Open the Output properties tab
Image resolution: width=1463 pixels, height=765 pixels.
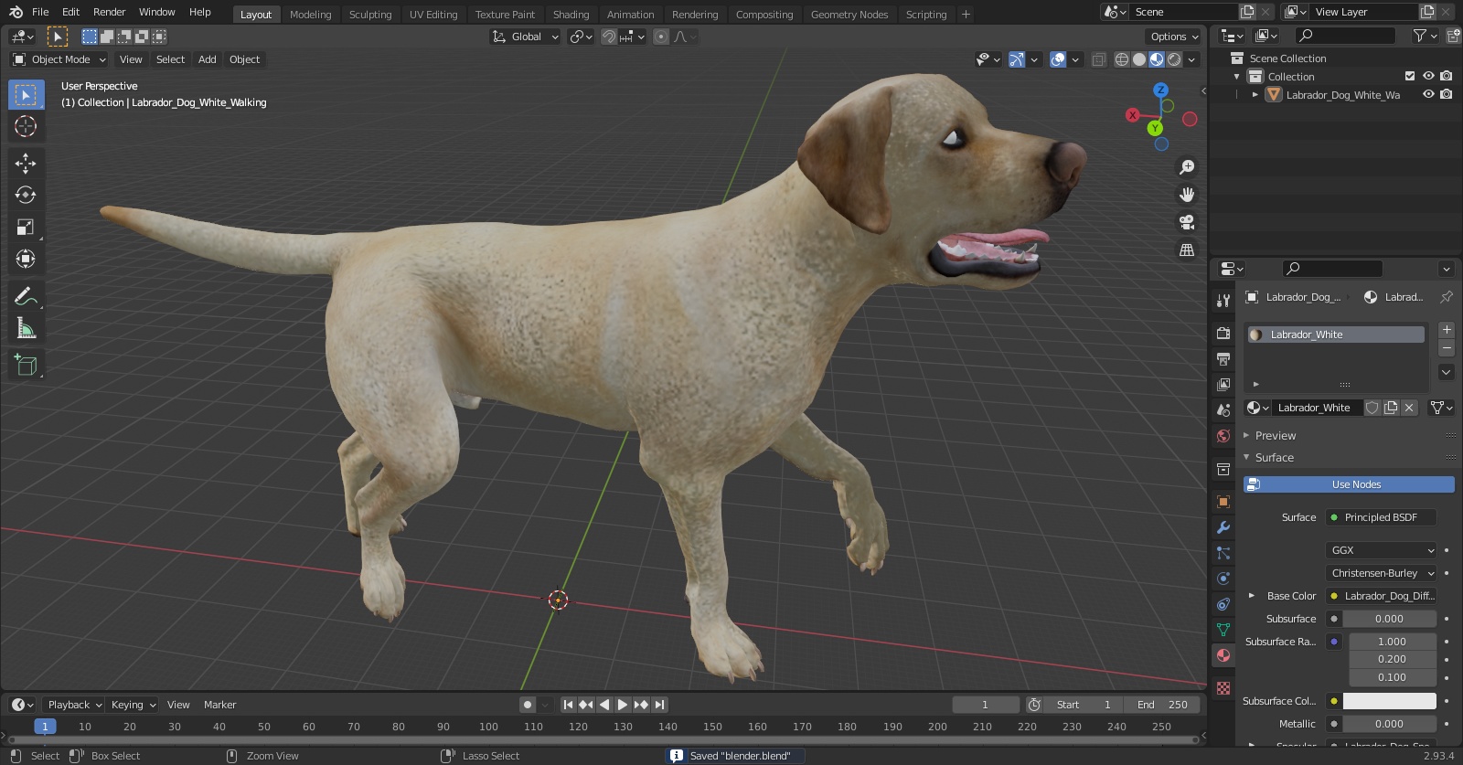click(1223, 358)
